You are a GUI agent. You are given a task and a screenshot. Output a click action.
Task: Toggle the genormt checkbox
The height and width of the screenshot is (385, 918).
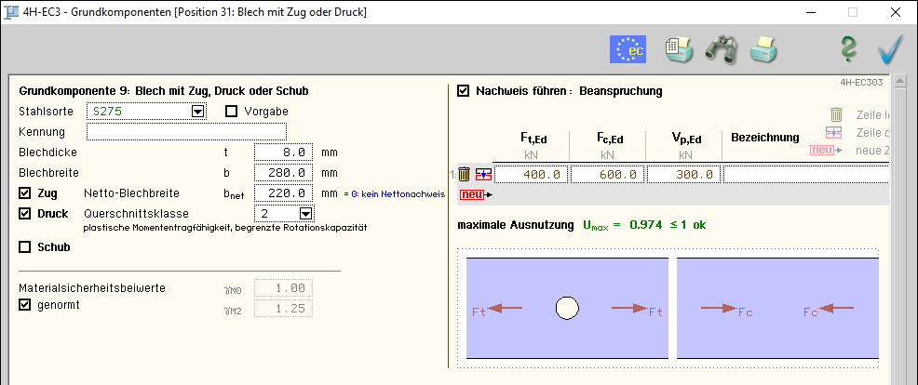[x=25, y=304]
